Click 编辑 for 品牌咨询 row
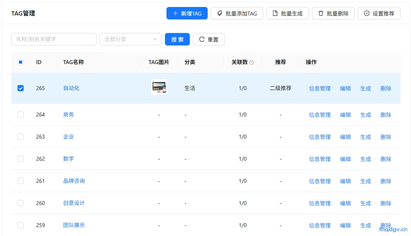Viewport: 411px width, 236px height. [x=345, y=181]
